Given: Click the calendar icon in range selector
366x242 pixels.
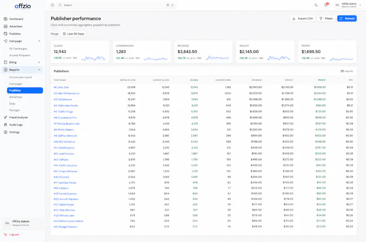Looking at the screenshot, I should 65,34.
